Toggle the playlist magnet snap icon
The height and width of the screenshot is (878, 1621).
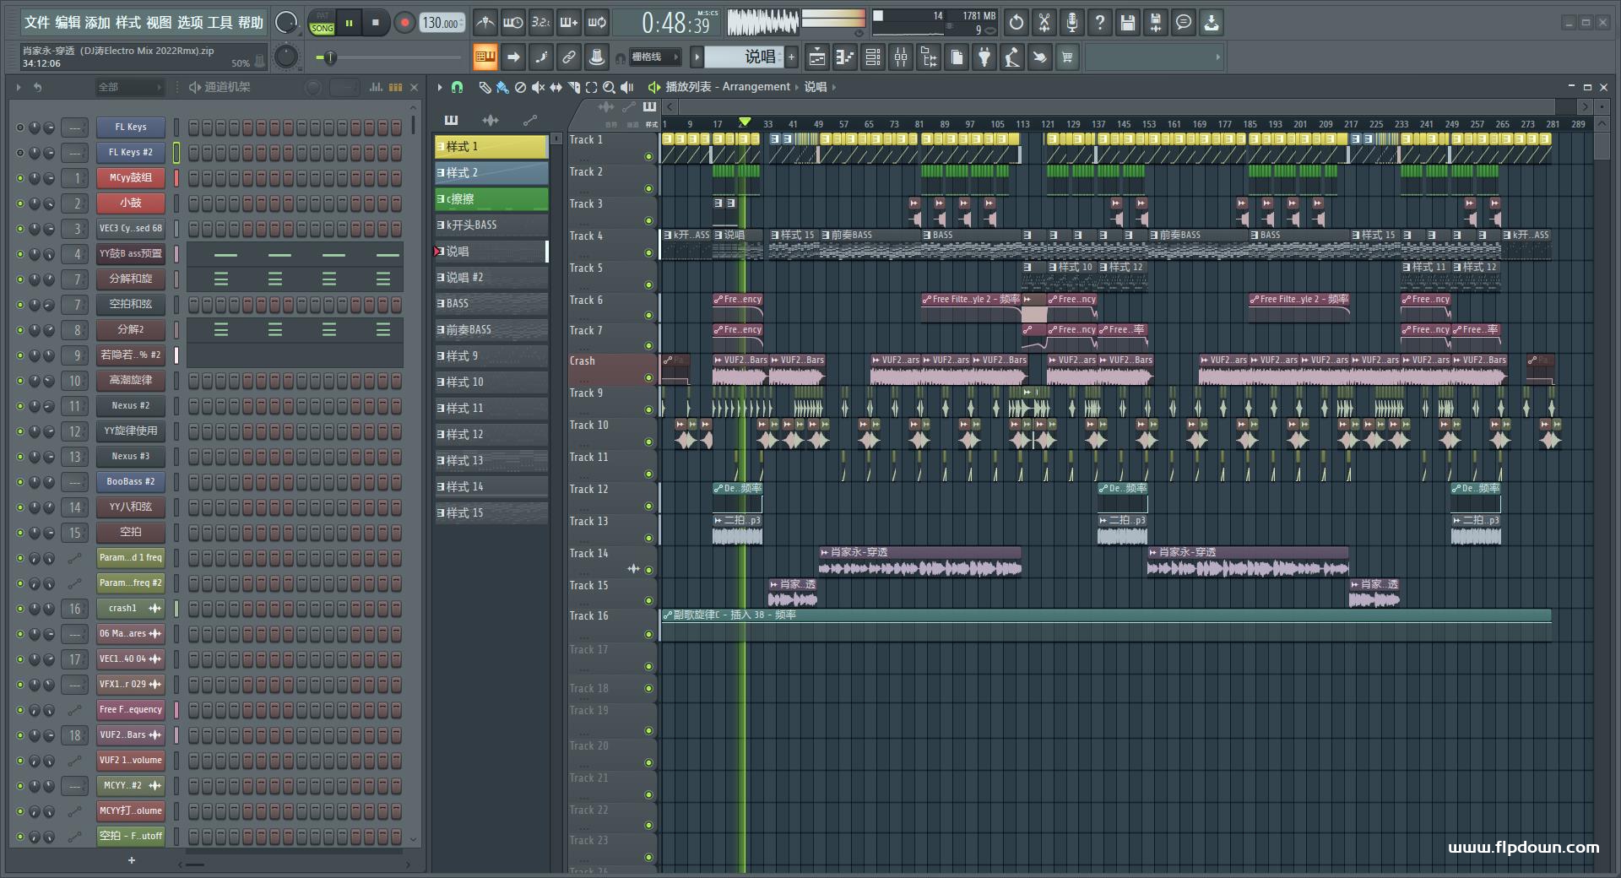(457, 87)
